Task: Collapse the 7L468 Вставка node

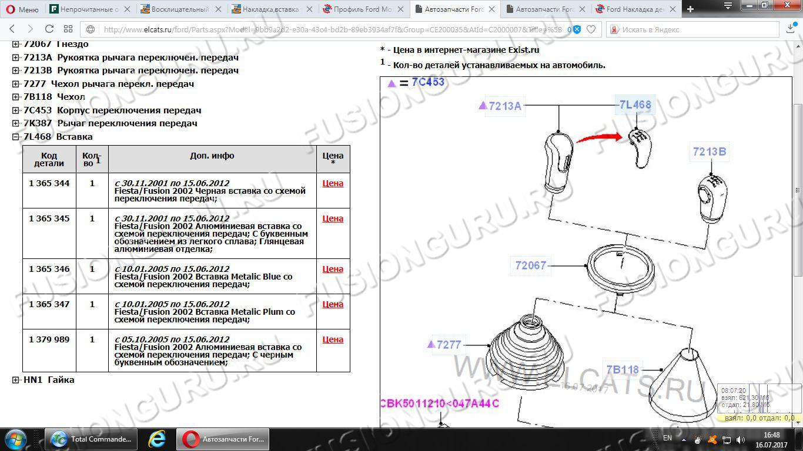Action: (16, 137)
